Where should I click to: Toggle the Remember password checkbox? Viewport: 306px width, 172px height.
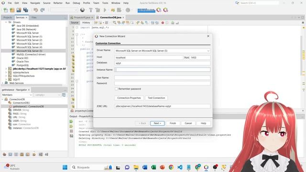click(x=116, y=89)
